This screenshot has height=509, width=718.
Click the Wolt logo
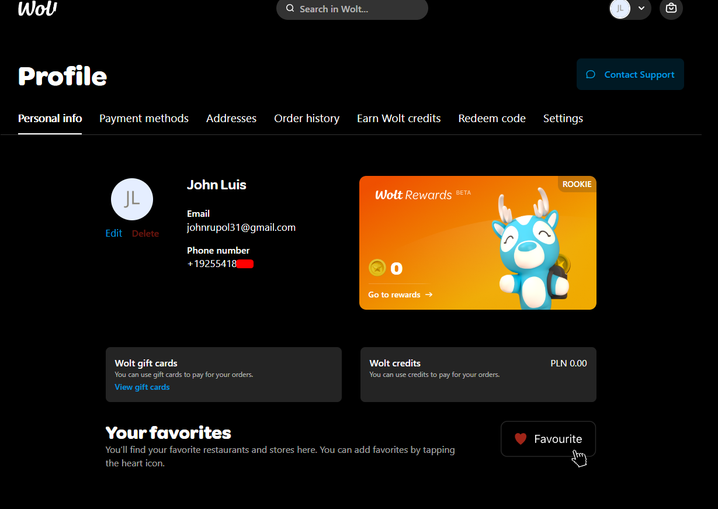(37, 8)
